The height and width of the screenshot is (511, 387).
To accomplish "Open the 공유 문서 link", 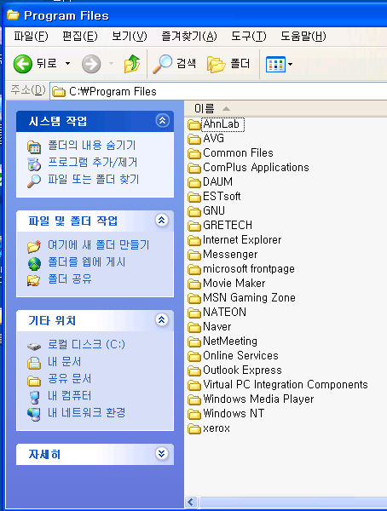I will tap(70, 379).
